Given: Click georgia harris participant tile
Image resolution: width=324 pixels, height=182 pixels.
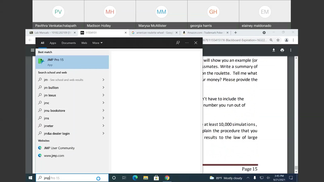Looking at the screenshot, I should click(x=213, y=14).
